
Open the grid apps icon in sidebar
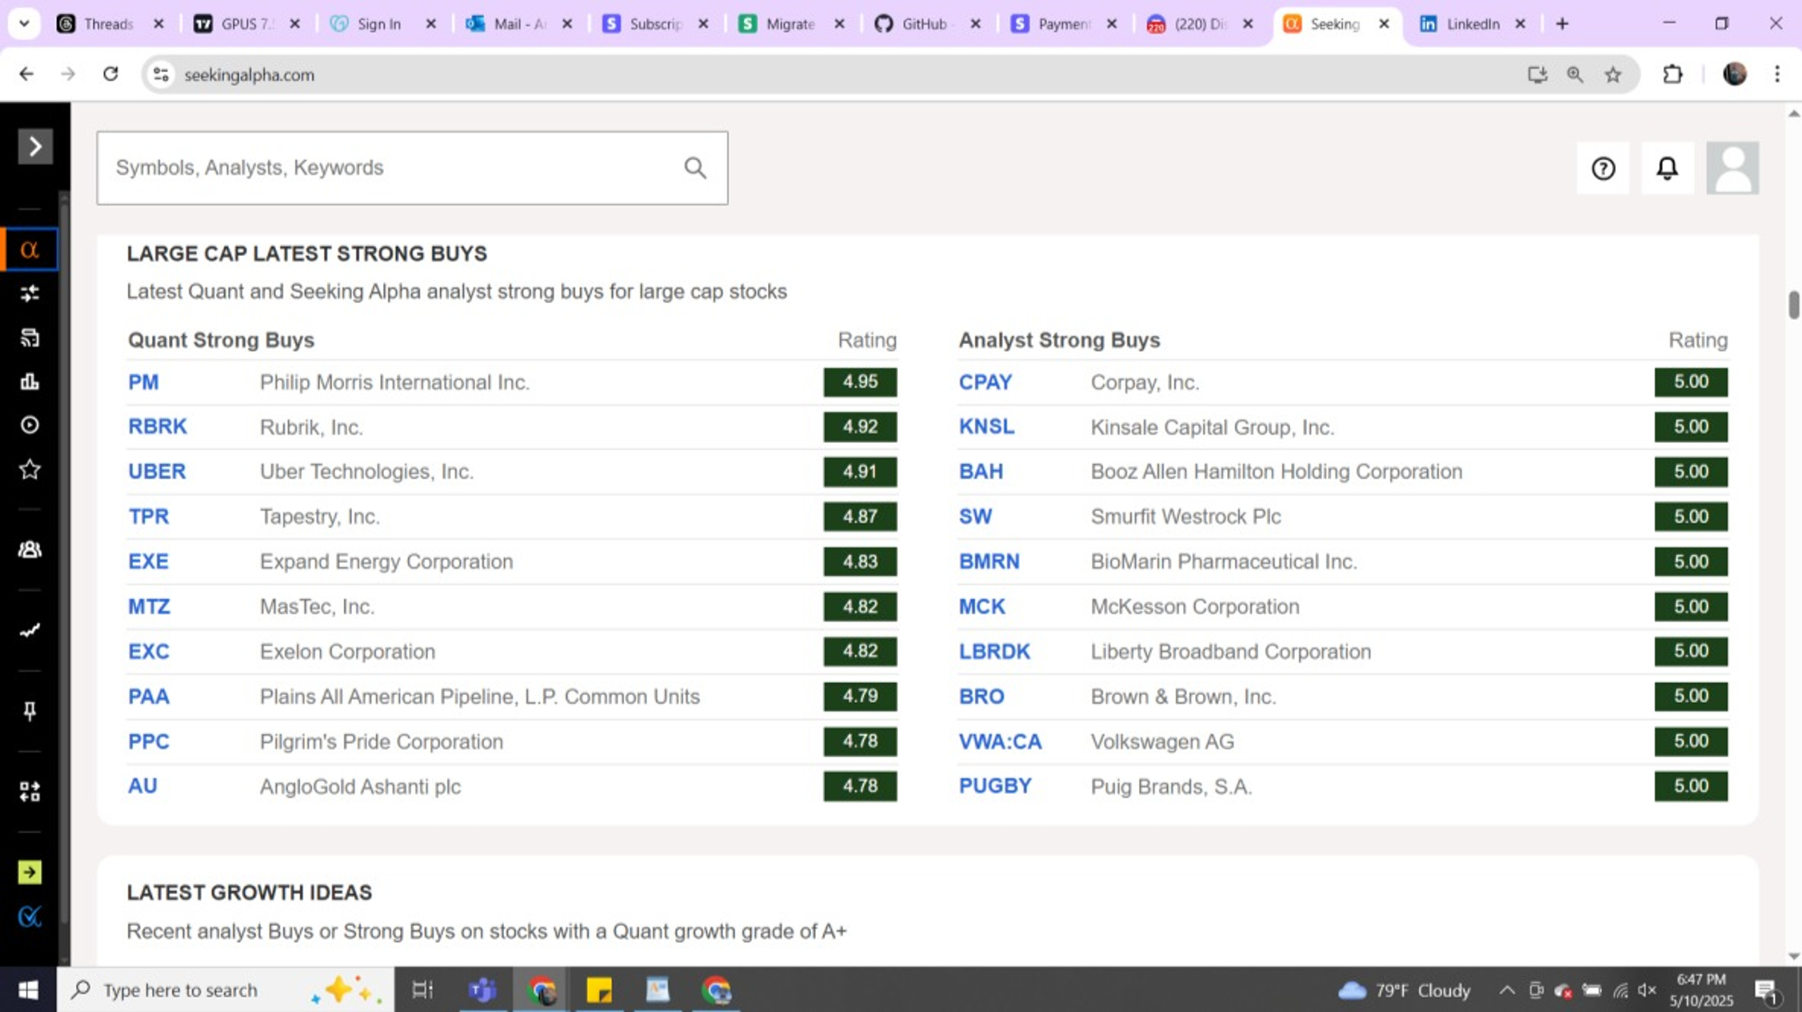coord(30,792)
